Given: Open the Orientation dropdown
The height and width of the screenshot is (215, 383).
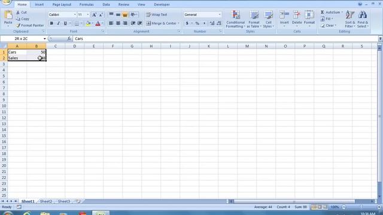Looking at the screenshot, I should tap(134, 14).
